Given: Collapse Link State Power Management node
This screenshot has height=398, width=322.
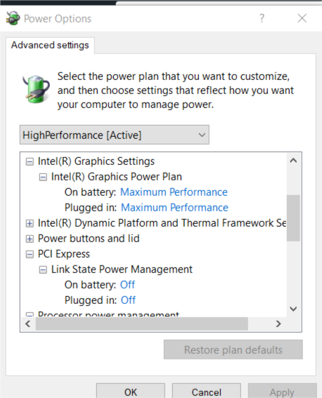Looking at the screenshot, I should (43, 270).
